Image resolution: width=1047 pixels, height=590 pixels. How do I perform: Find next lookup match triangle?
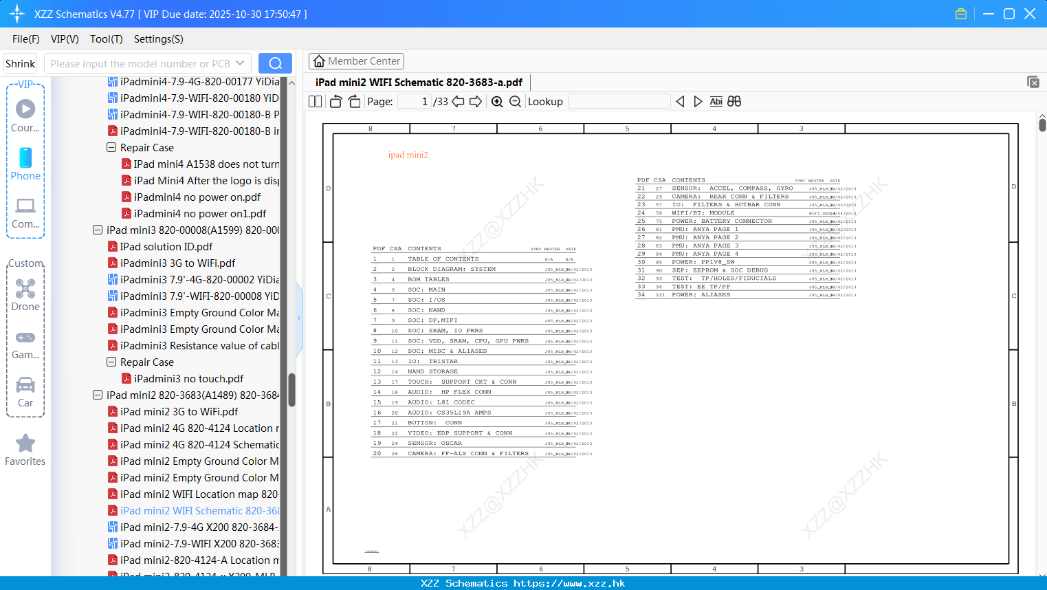[x=698, y=102]
